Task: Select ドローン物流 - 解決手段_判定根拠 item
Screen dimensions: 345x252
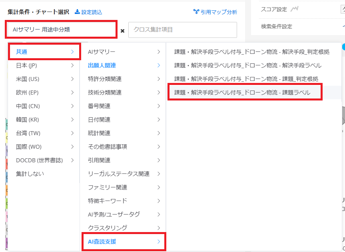Action: (x=252, y=52)
